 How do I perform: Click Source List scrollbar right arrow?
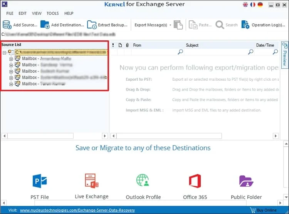click(105, 136)
